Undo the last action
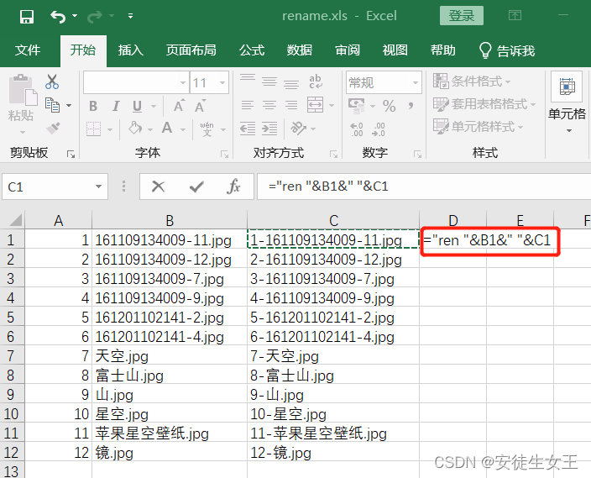 (58, 16)
